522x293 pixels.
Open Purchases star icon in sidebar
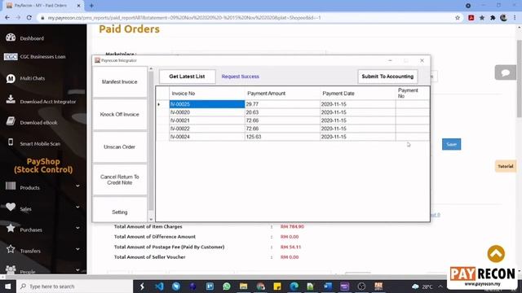coord(11,228)
